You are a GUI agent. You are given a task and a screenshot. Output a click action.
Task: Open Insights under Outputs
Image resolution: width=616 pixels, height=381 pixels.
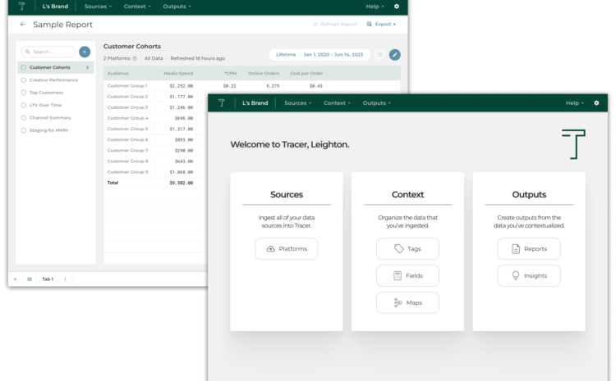pyautogui.click(x=529, y=275)
